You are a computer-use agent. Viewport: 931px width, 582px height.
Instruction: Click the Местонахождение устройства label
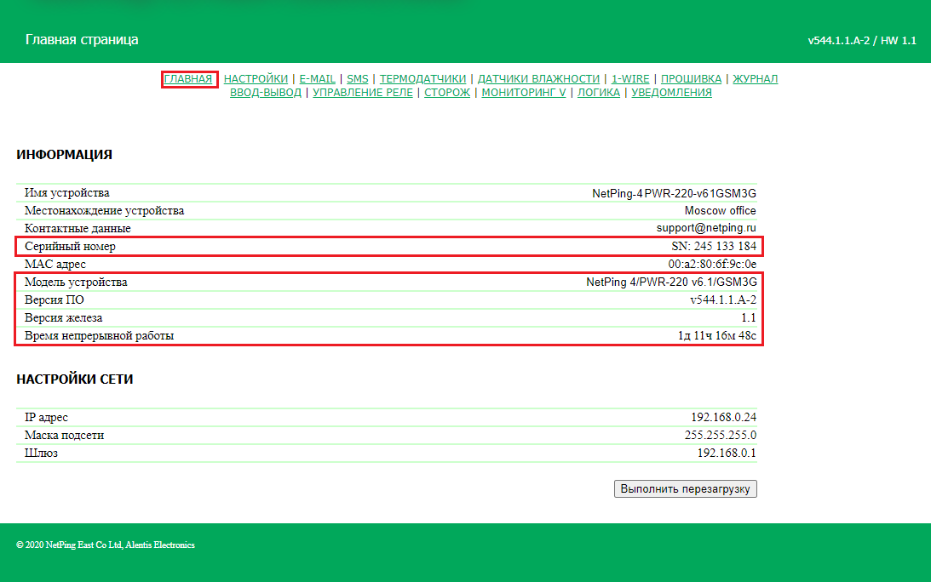(105, 211)
